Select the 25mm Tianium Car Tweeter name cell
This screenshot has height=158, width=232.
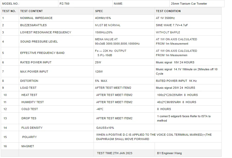pos(197,4)
